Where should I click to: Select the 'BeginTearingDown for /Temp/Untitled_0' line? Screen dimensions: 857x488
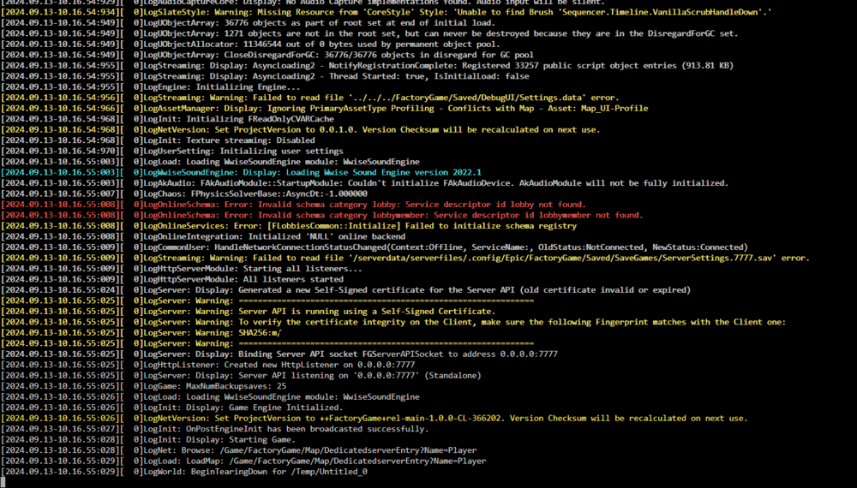pos(184,472)
